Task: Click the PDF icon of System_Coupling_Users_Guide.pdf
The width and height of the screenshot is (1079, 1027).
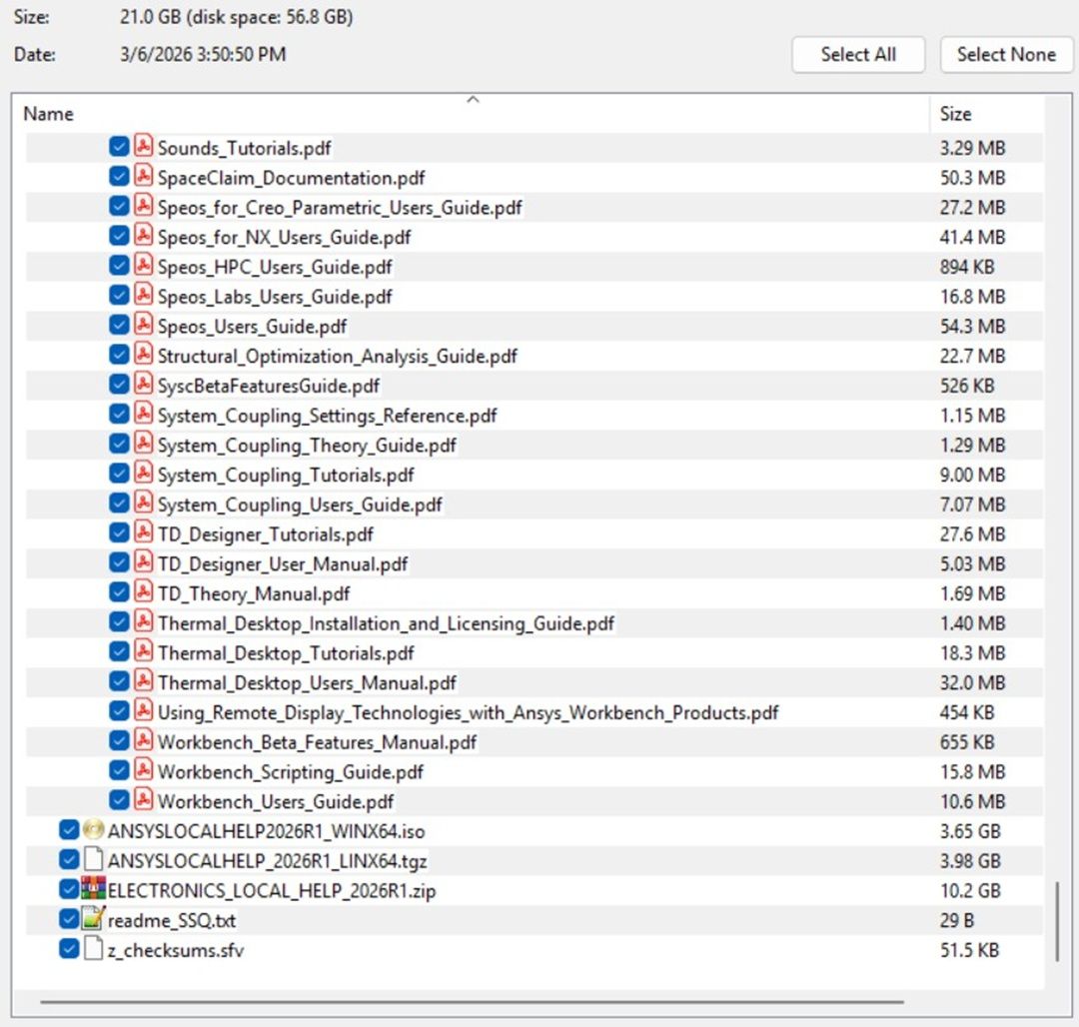Action: tap(143, 503)
